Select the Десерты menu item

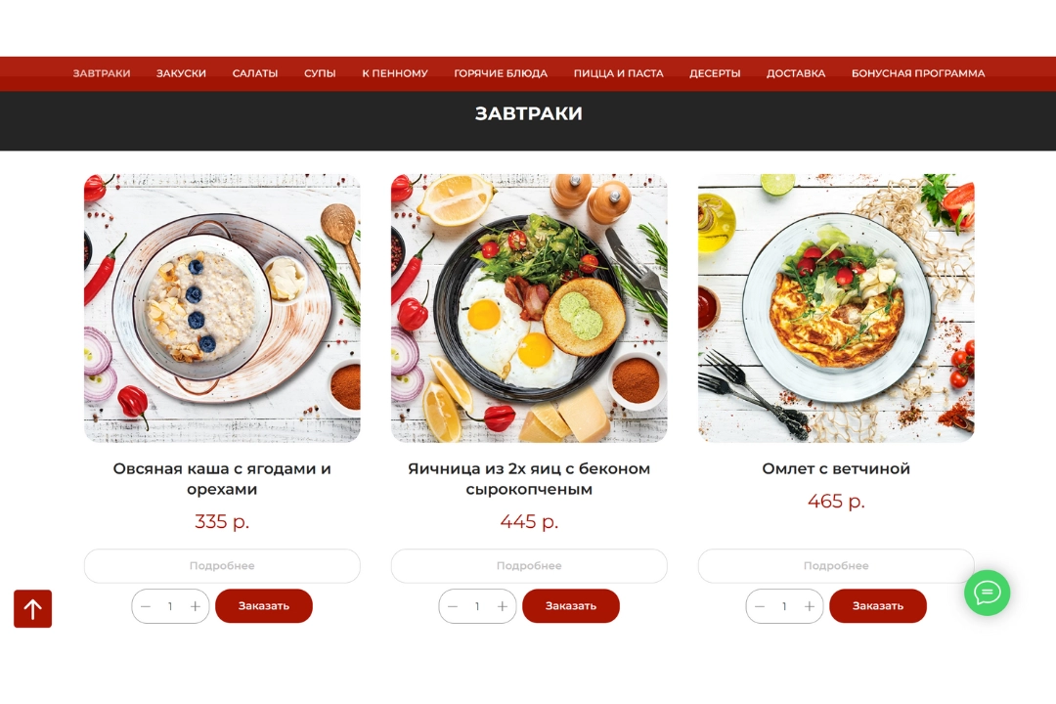pyautogui.click(x=715, y=73)
